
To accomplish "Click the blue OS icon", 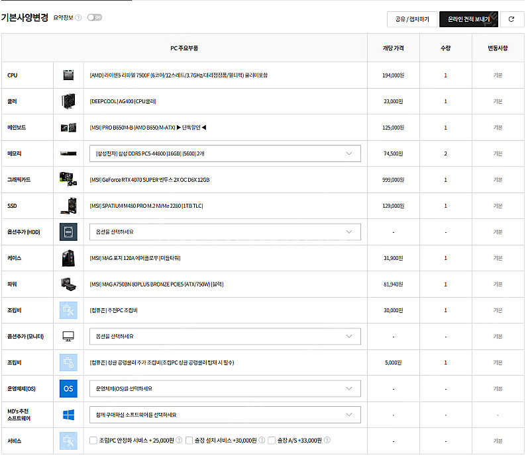I will [x=68, y=389].
